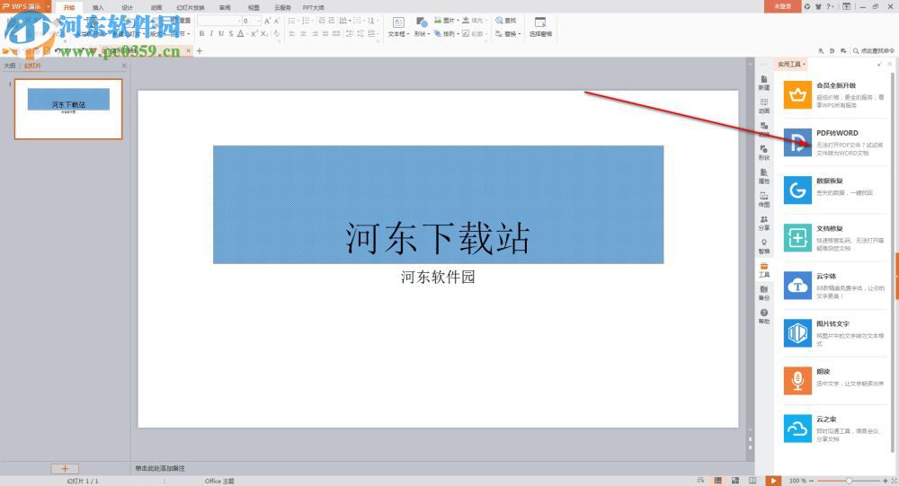Open the PDF转WORD tool
The width and height of the screenshot is (899, 486).
pos(835,143)
